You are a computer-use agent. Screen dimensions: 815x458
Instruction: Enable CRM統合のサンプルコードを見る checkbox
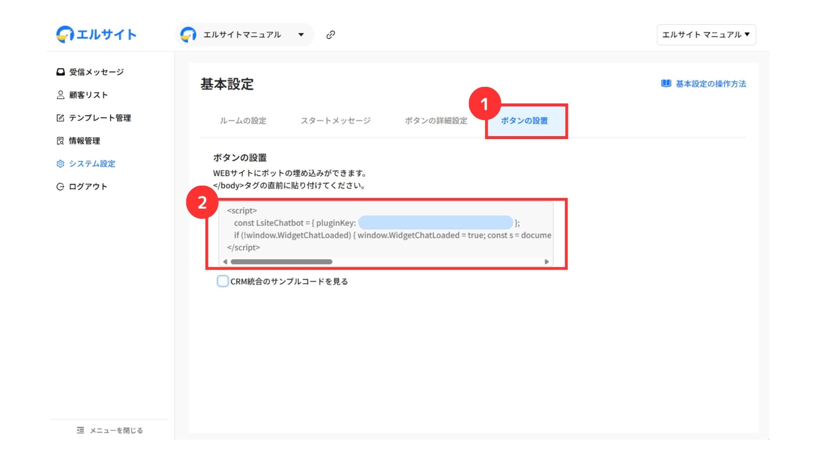(223, 281)
